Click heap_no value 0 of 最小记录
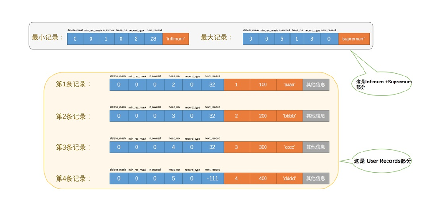 click(121, 39)
